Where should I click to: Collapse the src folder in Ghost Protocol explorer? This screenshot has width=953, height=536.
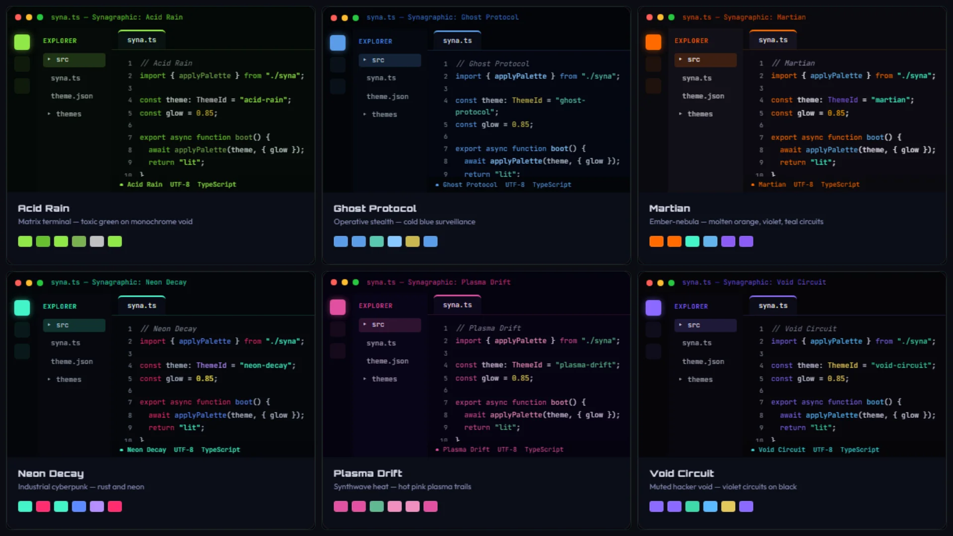[x=390, y=60]
